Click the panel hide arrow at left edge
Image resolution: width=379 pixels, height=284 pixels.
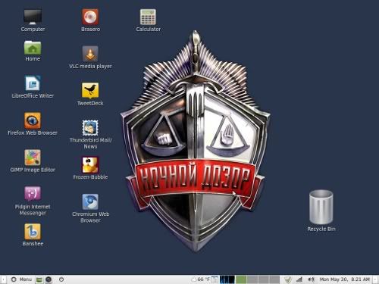3,279
